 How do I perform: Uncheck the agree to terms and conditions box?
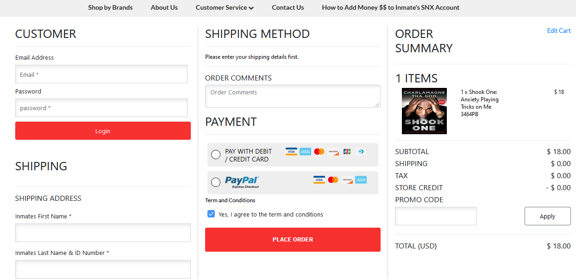[x=211, y=214]
